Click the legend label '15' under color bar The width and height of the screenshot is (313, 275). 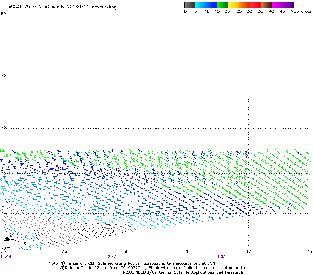tap(217, 11)
